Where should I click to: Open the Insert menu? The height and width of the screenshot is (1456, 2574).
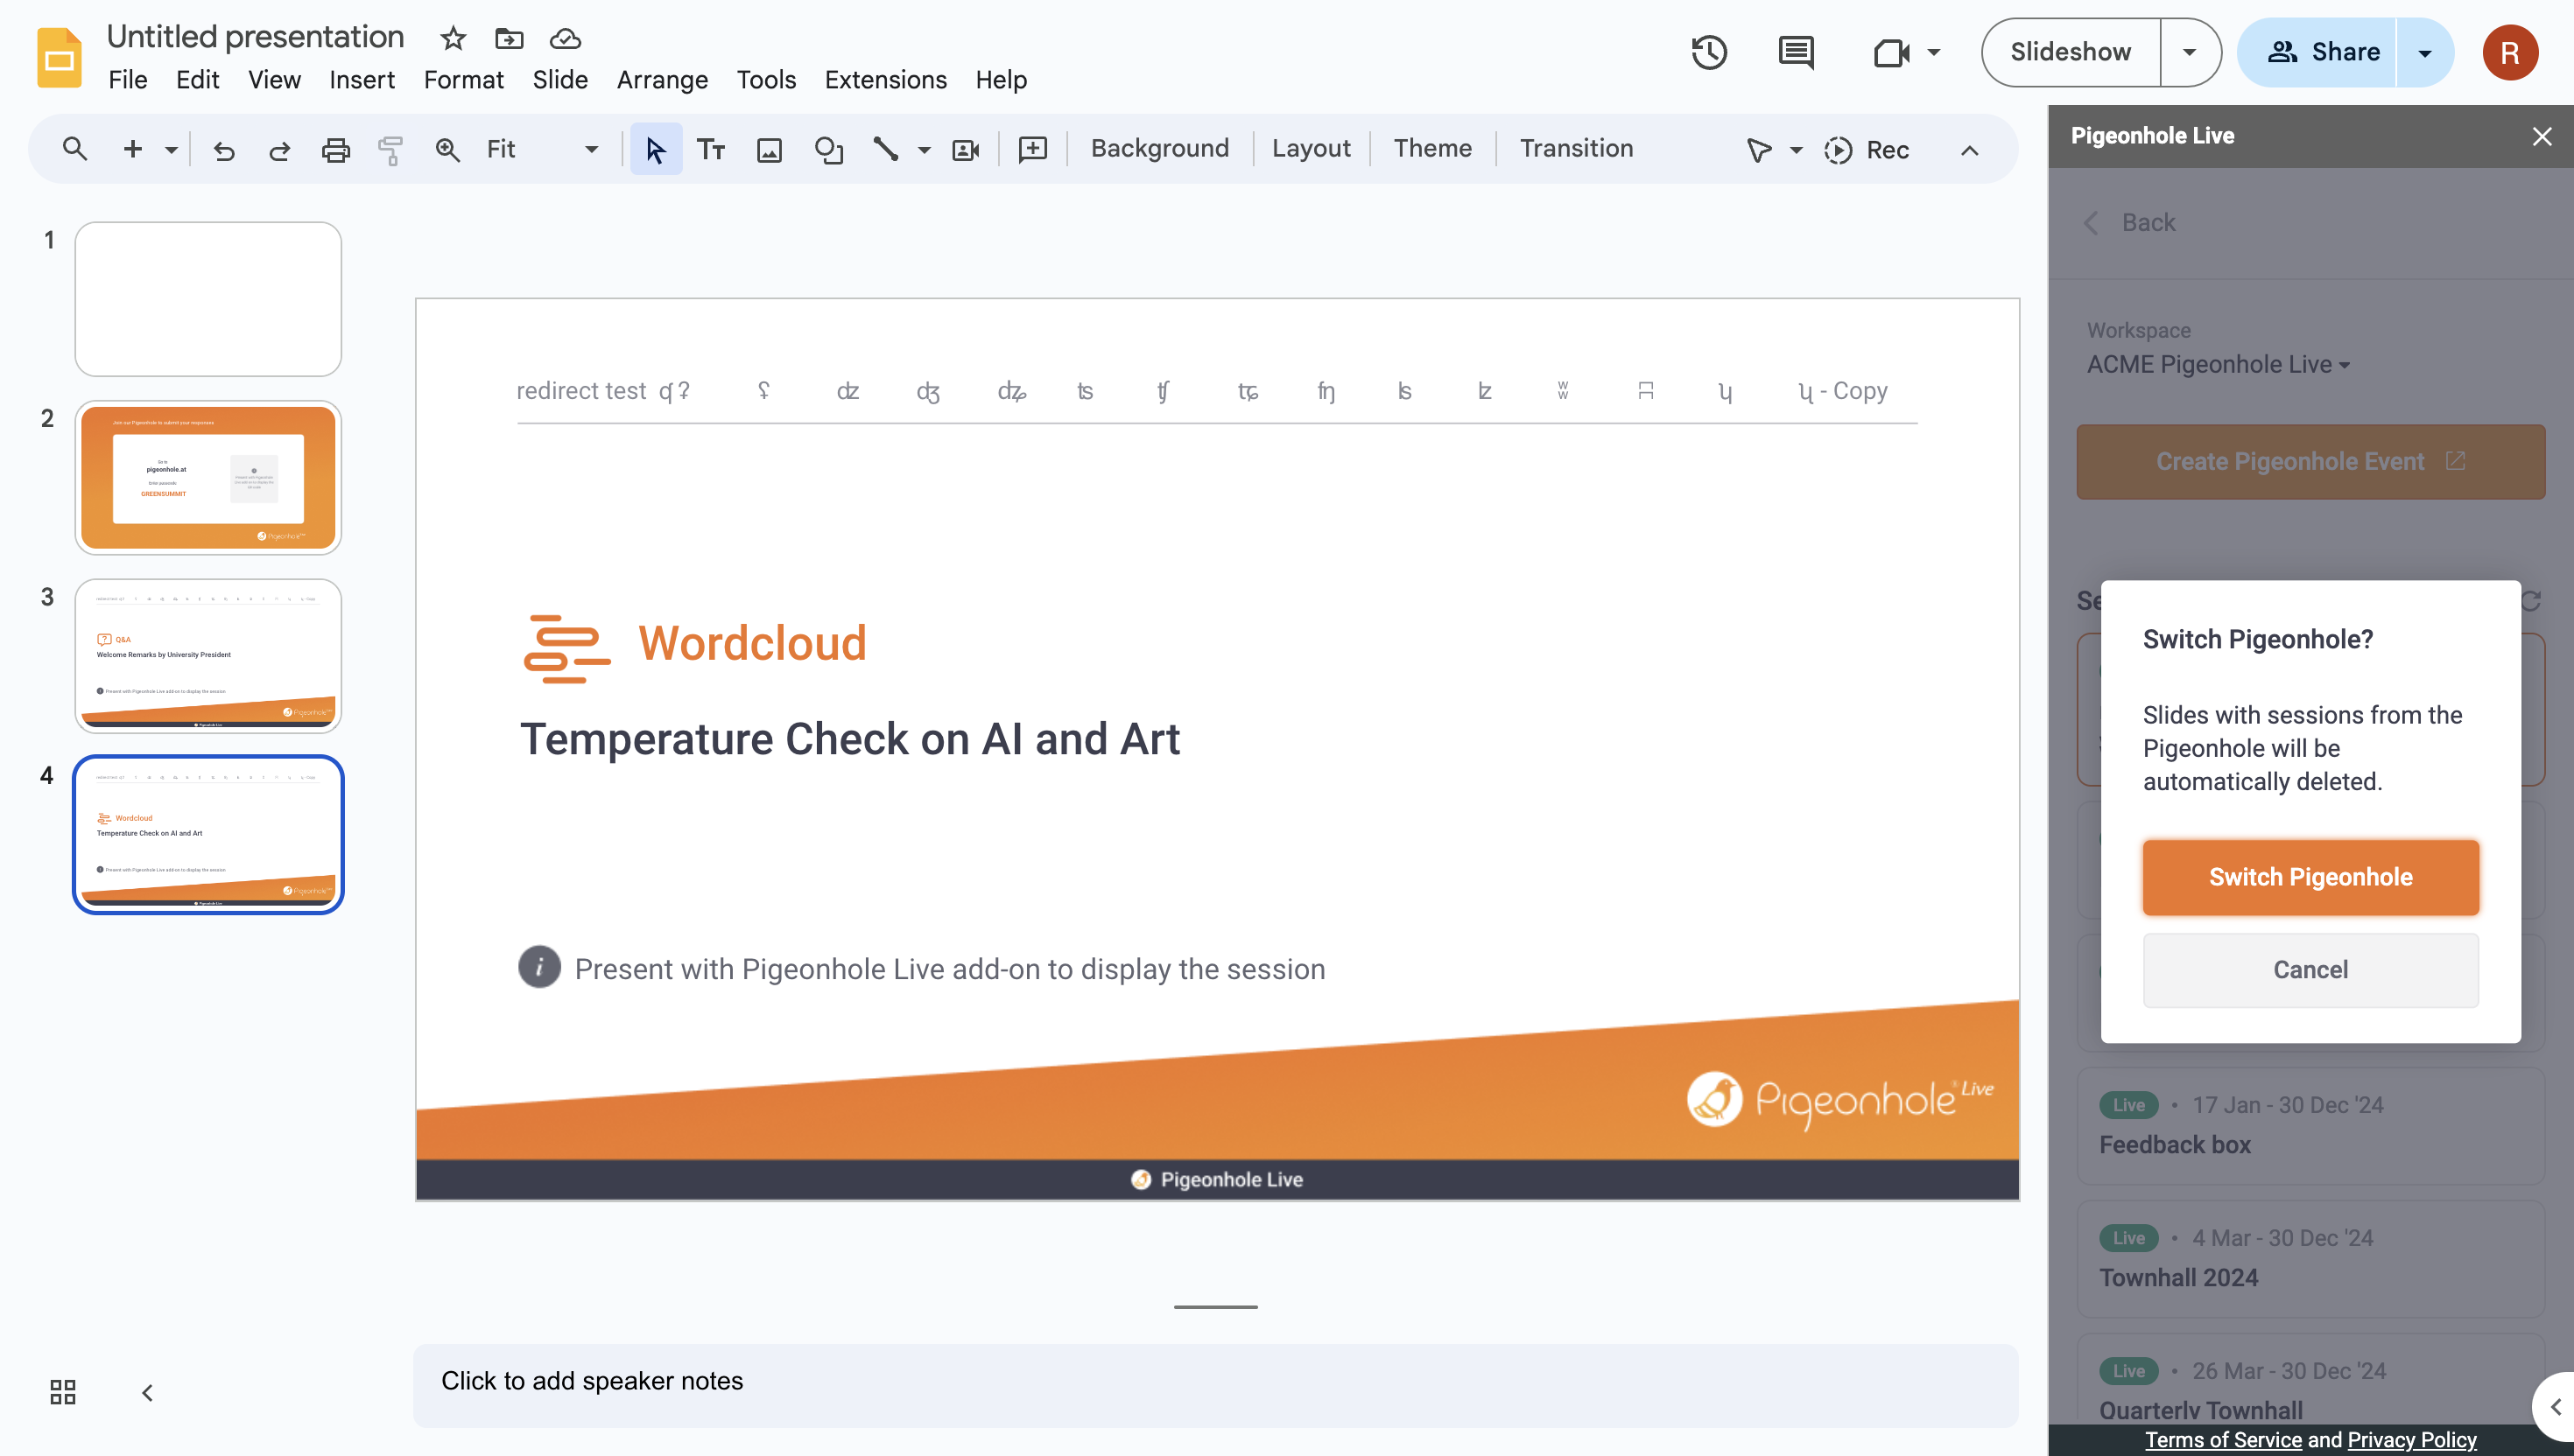pyautogui.click(x=361, y=80)
